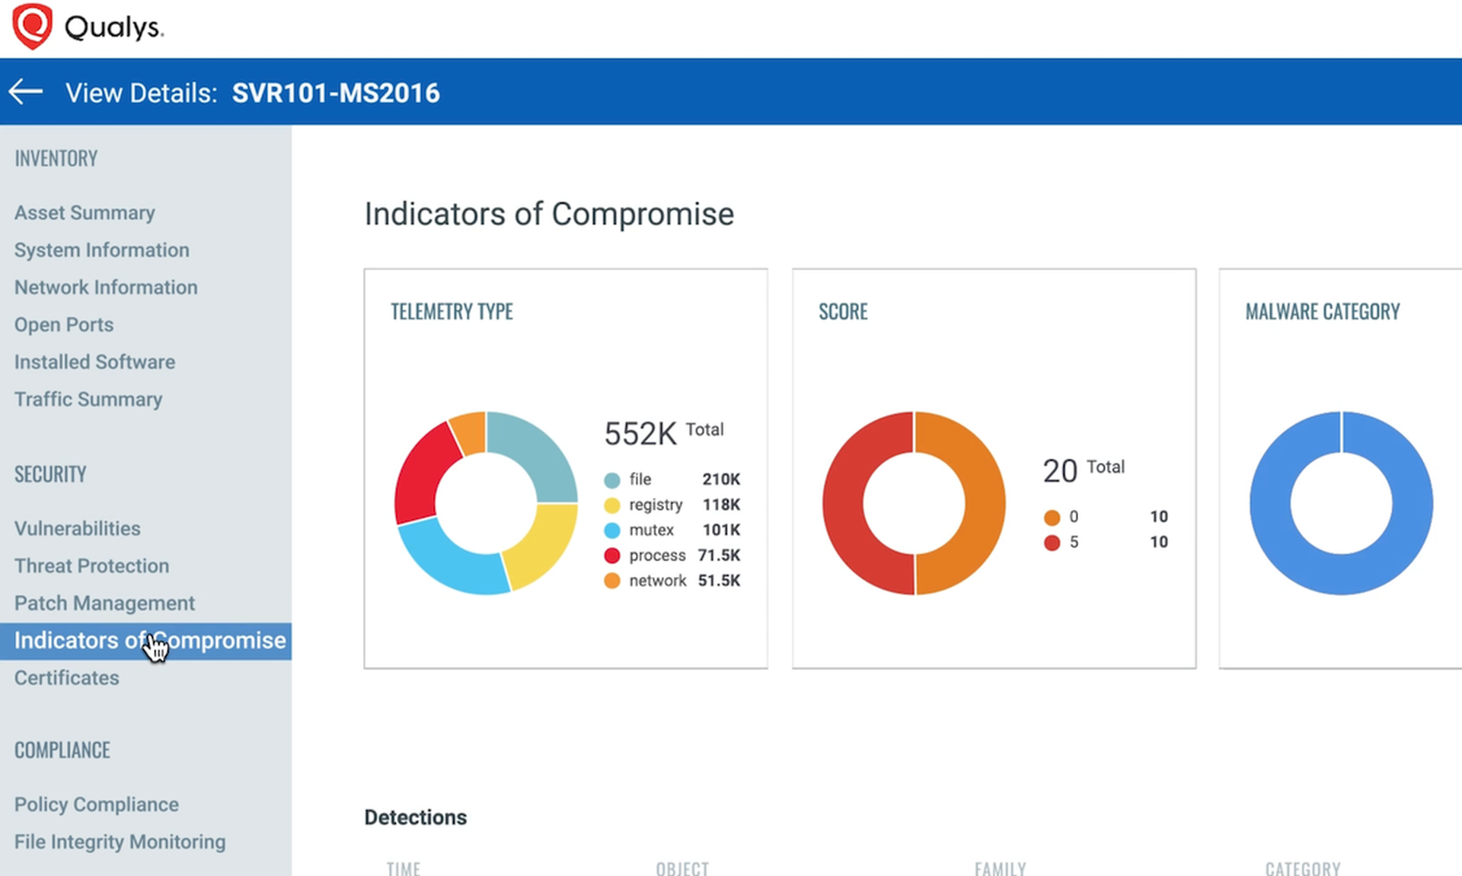Open Network Information page
This screenshot has width=1462, height=876.
[106, 287]
